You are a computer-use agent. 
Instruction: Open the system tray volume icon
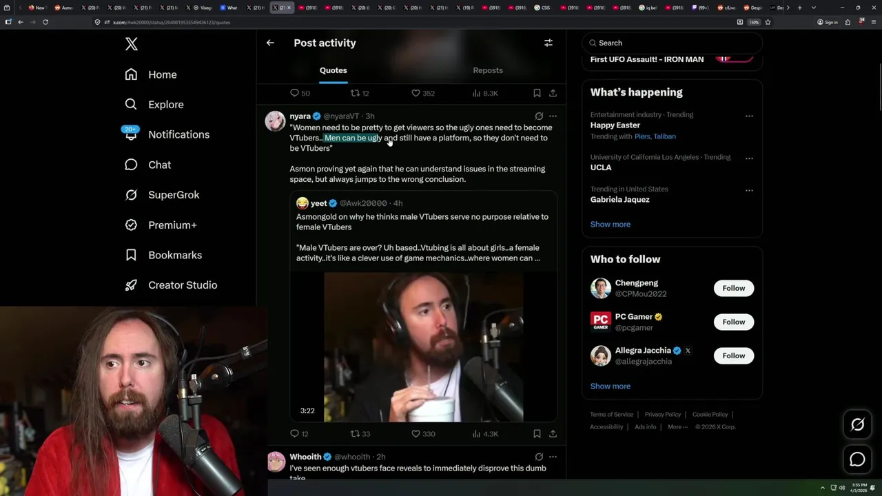pos(842,488)
